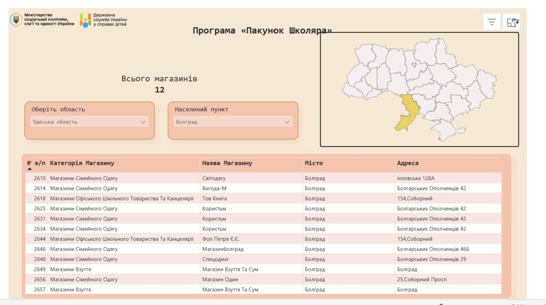Open the Оберіть область dropdown
Viewport: 546px width, 305px height.
89,122
